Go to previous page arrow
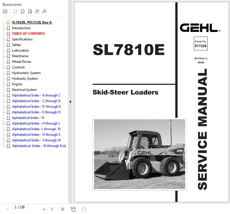230x214 pixels. coord(8,209)
